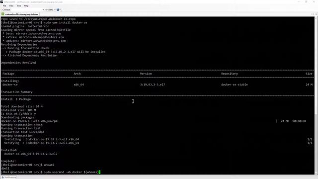This screenshot has width=318, height=179.
Task: Click 'Dependencies Resolved' line
Action: tap(18, 63)
